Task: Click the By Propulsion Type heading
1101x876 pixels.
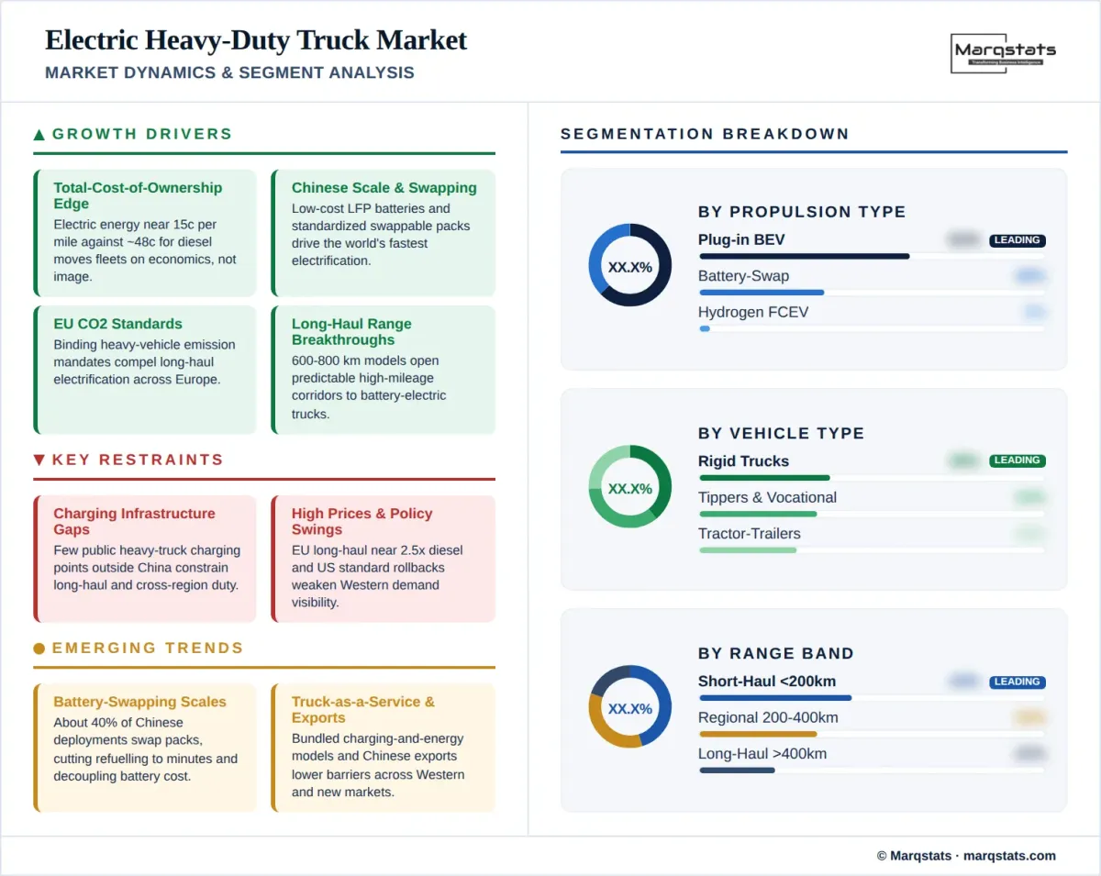Action: tap(802, 212)
